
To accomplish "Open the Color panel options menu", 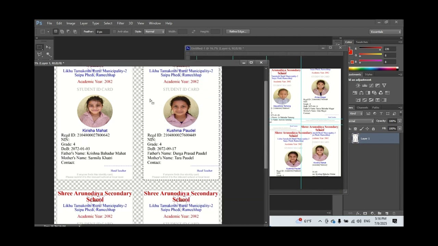I will (x=401, y=42).
